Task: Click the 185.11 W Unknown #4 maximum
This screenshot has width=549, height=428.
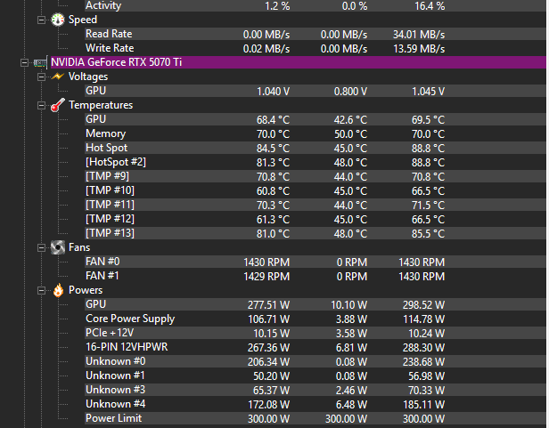Action: click(423, 405)
